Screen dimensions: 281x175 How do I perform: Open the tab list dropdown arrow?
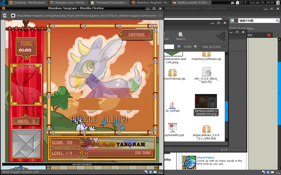click(278, 35)
